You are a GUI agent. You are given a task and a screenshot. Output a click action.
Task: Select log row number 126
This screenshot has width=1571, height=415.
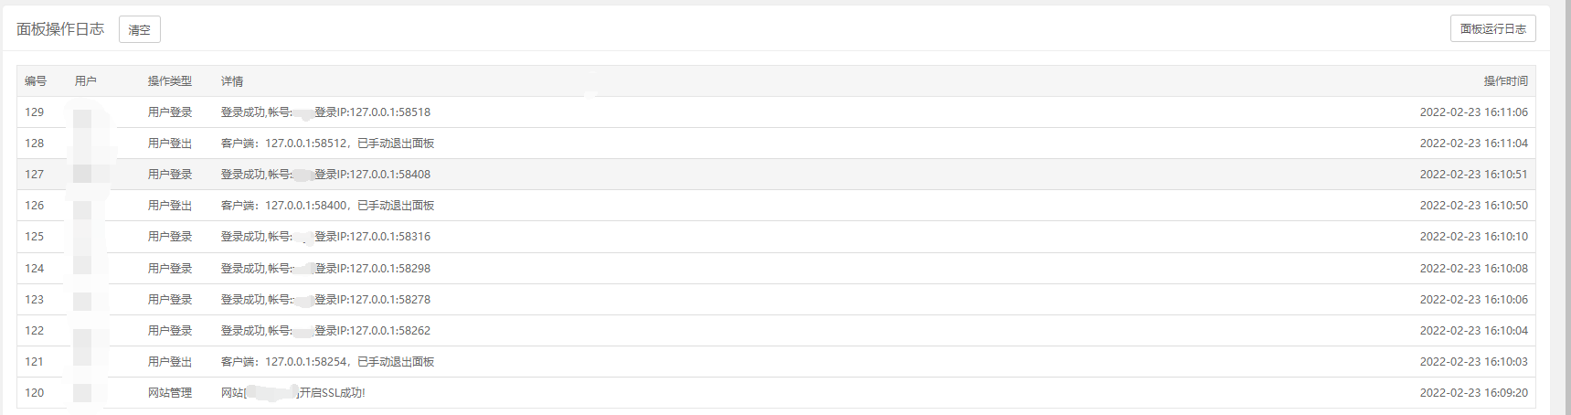776,205
